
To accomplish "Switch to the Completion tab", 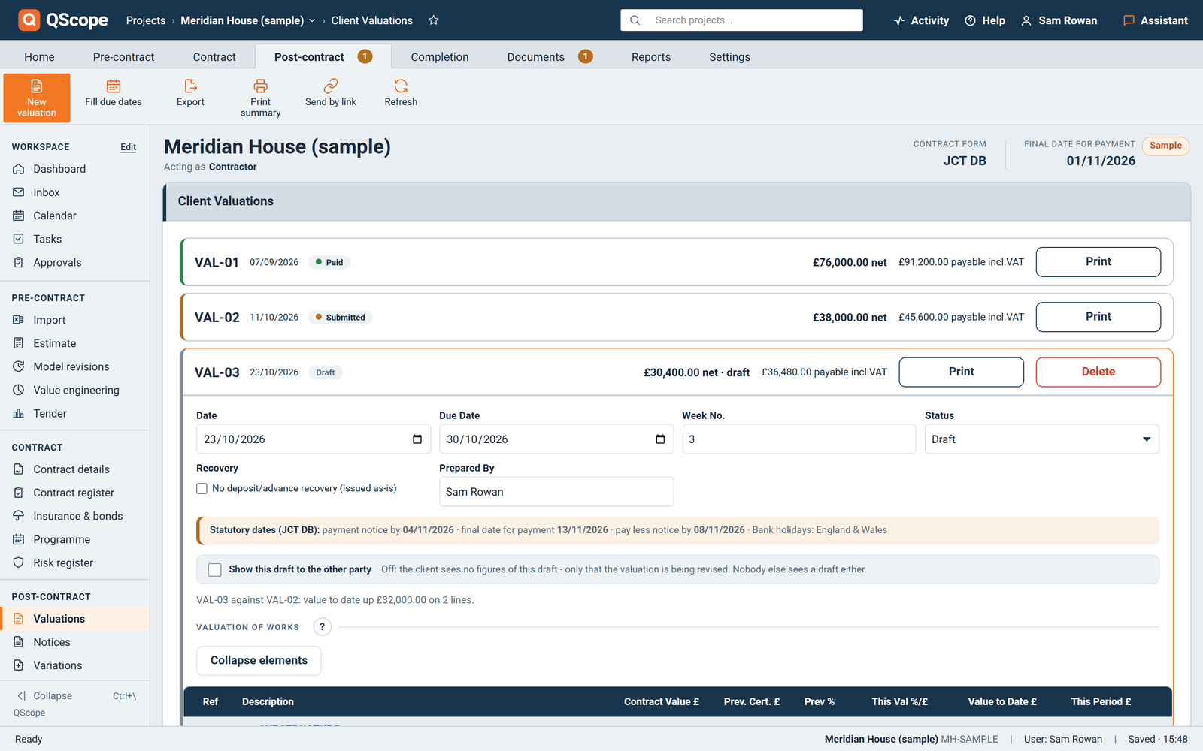I will point(440,57).
